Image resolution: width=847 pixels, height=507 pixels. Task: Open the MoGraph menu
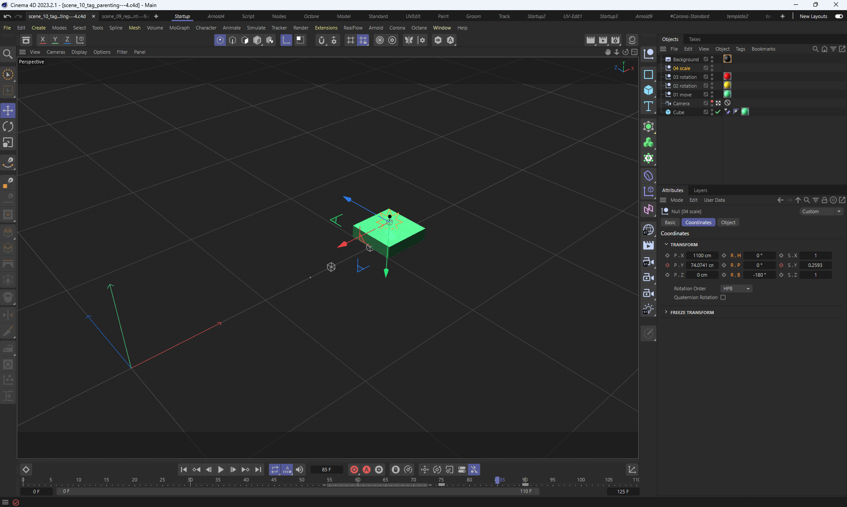[179, 28]
